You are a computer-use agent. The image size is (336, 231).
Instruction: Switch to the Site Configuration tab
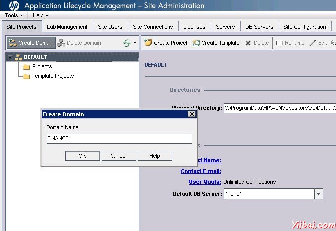point(305,27)
